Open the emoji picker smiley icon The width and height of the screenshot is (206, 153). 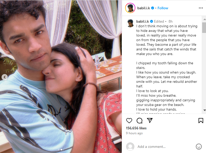pos(199,146)
